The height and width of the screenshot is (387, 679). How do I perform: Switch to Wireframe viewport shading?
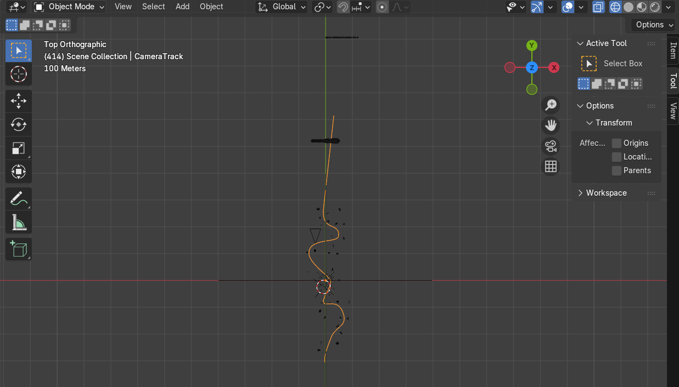coord(615,7)
